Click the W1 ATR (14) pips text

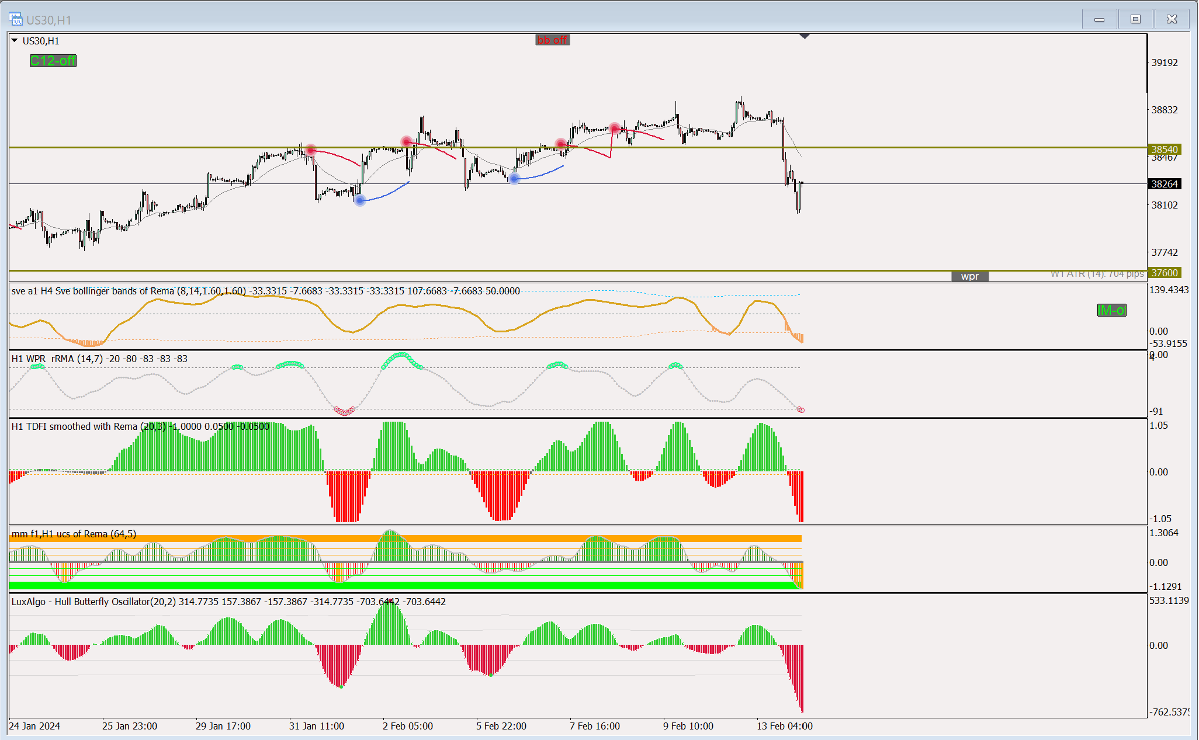[x=1097, y=274]
